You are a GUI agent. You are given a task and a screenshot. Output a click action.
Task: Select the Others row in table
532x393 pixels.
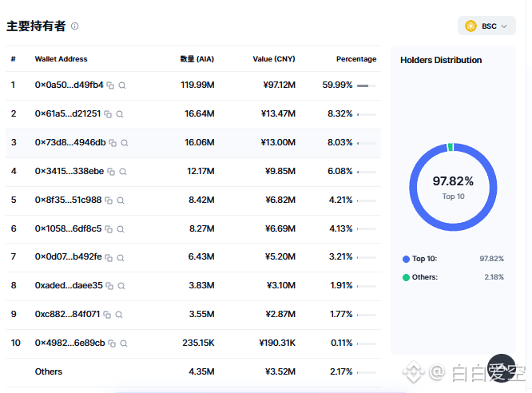193,372
